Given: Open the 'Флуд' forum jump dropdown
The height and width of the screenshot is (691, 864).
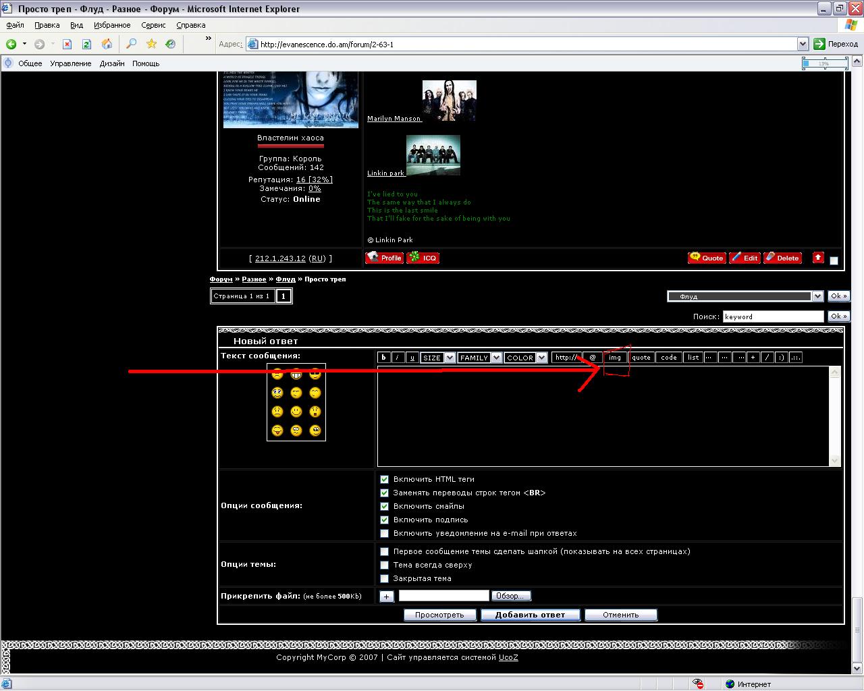Looking at the screenshot, I should pos(745,296).
